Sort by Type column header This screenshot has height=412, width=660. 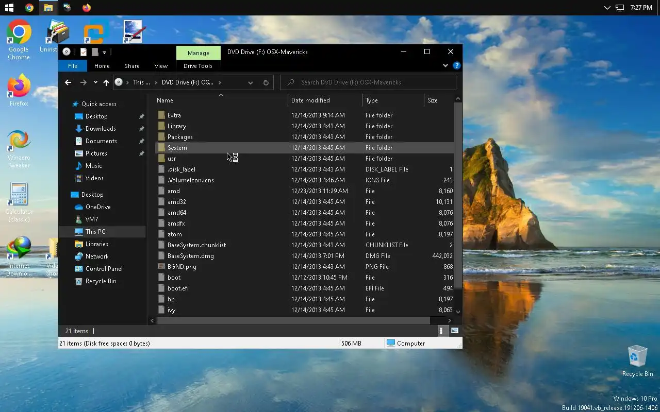(393, 100)
